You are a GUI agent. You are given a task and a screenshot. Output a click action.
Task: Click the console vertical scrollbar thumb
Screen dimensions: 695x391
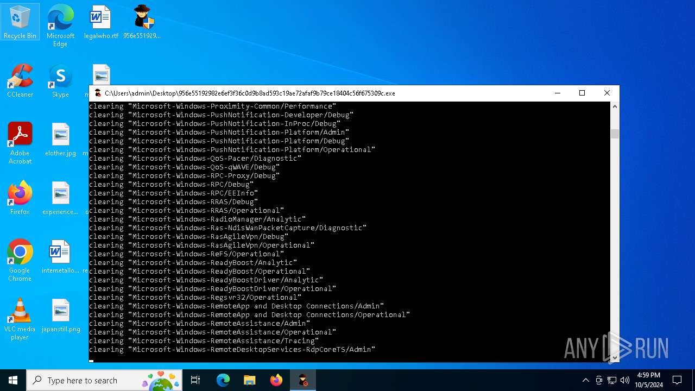(x=615, y=134)
